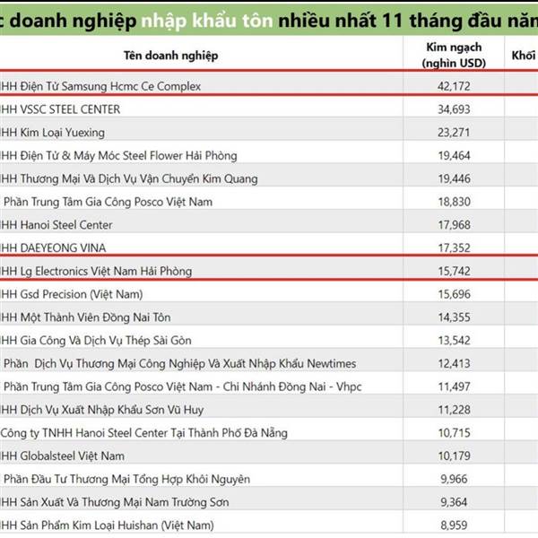Click the value 15,696
The image size is (538, 538).
point(454,294)
